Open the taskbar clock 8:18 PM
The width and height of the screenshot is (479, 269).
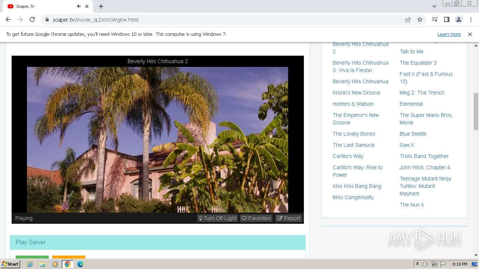(460, 264)
